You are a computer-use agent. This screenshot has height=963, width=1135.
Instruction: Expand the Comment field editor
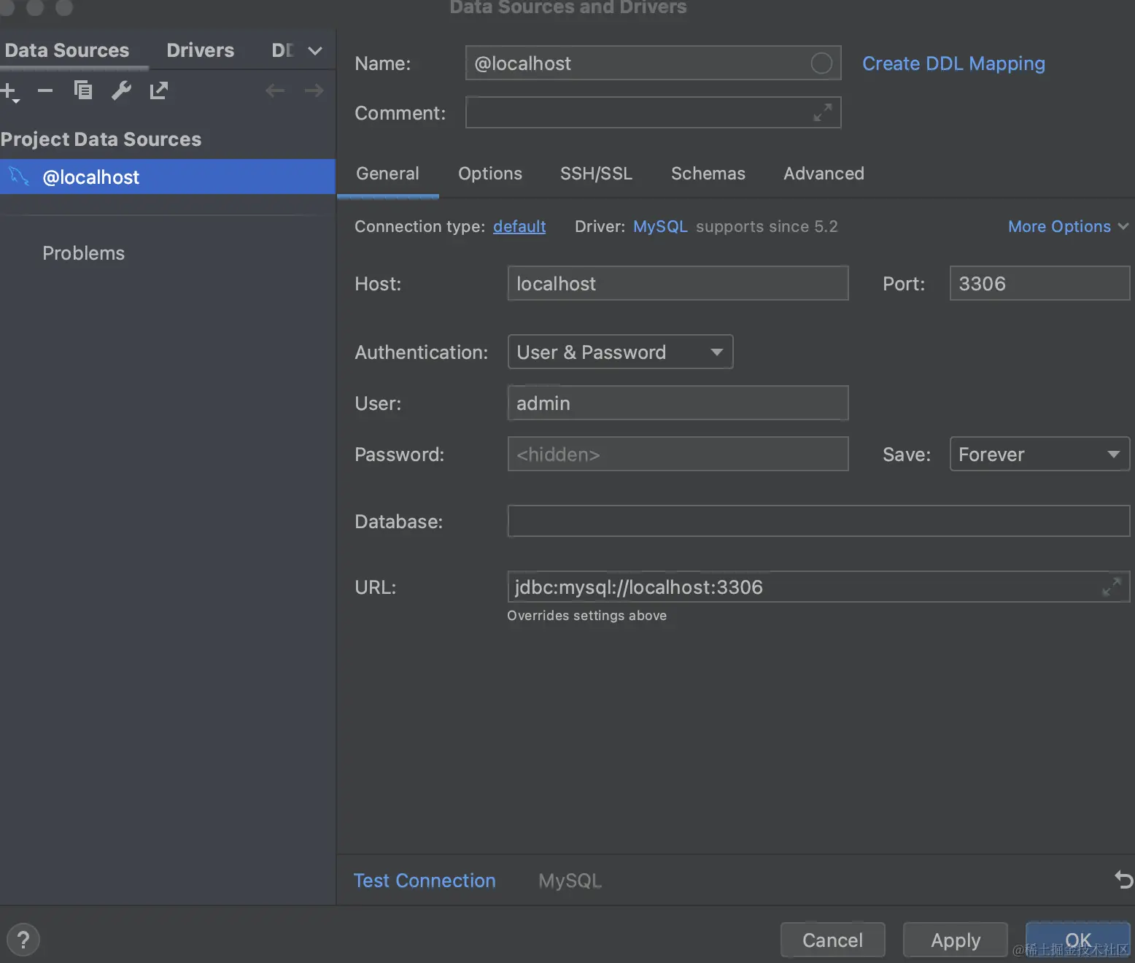(823, 112)
